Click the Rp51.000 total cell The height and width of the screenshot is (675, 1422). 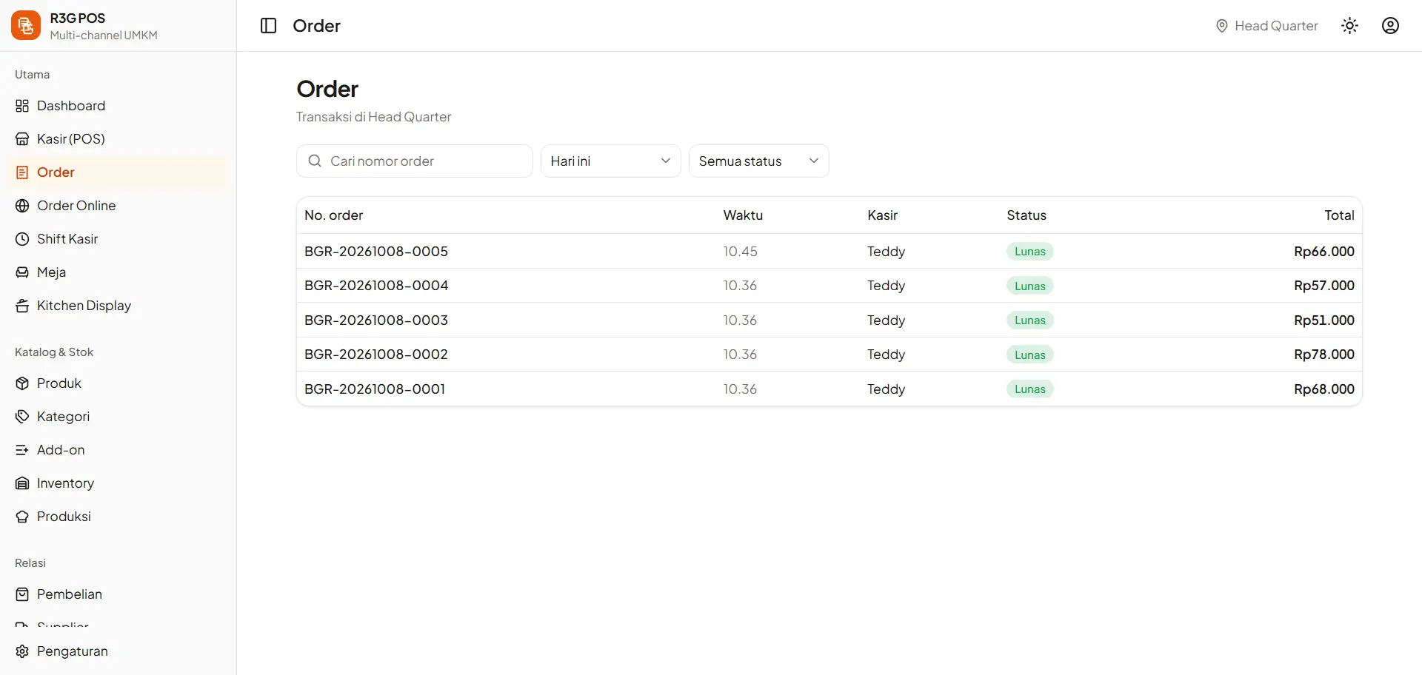click(x=1323, y=320)
